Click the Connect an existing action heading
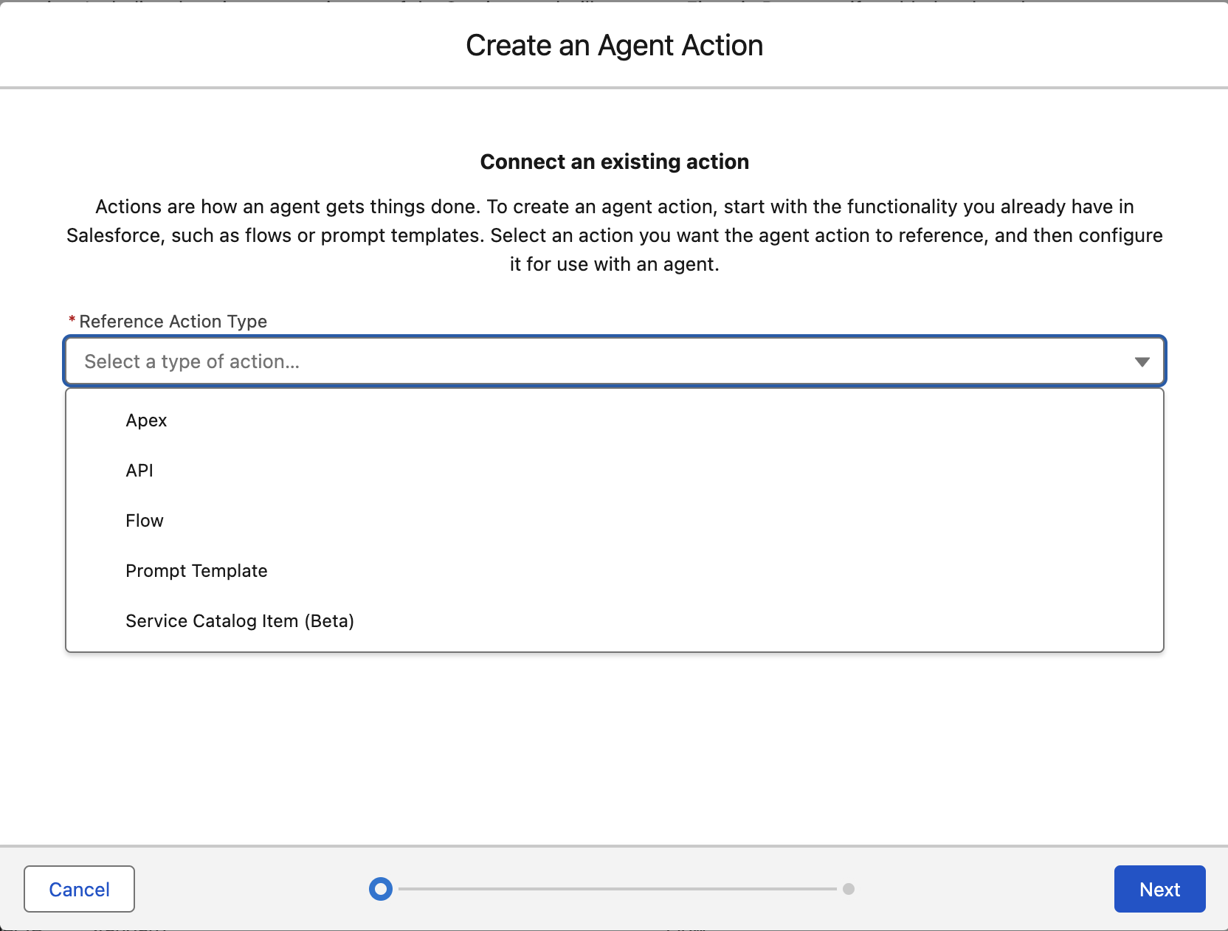The width and height of the screenshot is (1228, 931). (x=614, y=162)
